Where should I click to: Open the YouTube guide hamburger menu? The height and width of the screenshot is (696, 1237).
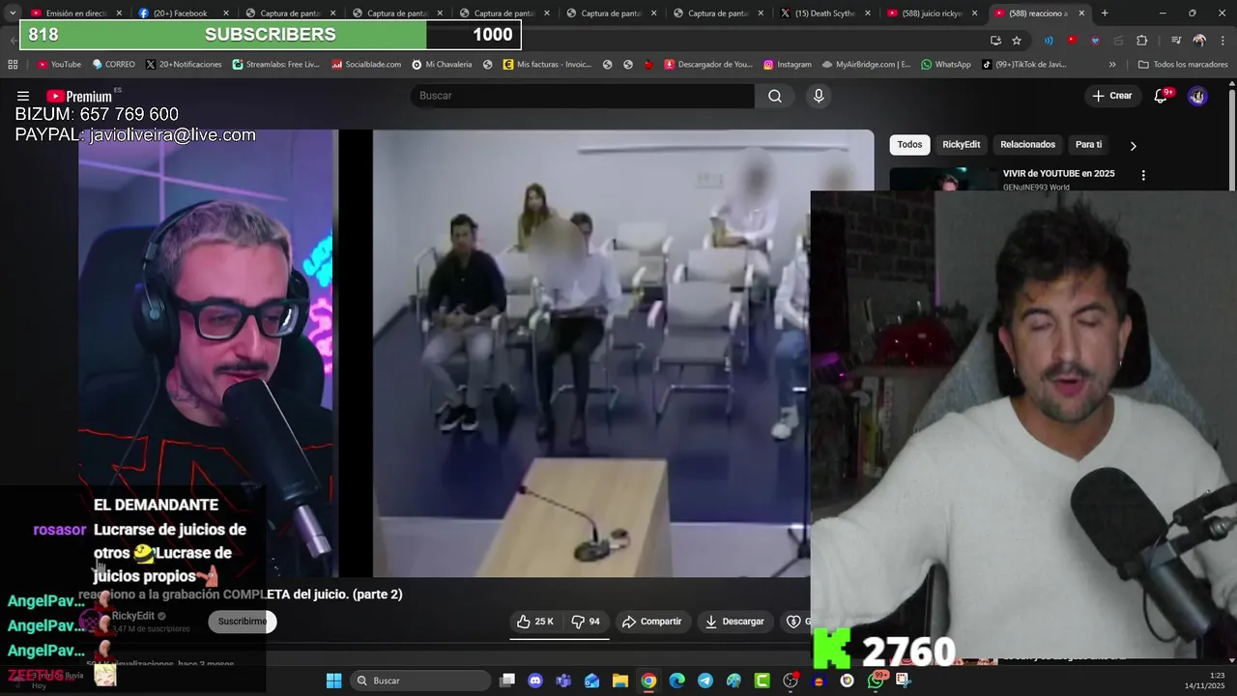point(23,96)
